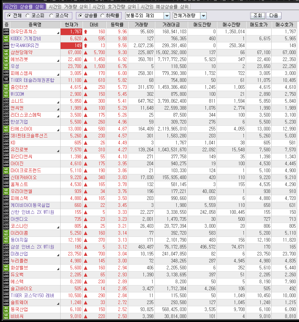
Task: Switch to 시간외 예상상승률 상위 tab
Action: click(x=165, y=7)
